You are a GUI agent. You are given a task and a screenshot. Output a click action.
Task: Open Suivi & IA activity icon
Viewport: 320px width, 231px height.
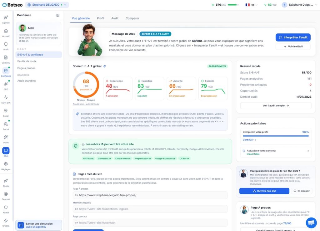pos(6,97)
